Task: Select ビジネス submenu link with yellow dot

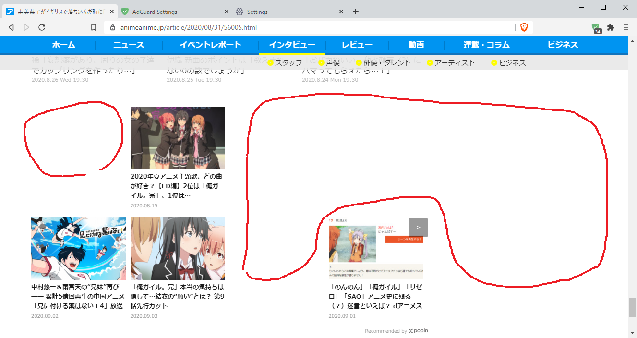Action: point(509,63)
